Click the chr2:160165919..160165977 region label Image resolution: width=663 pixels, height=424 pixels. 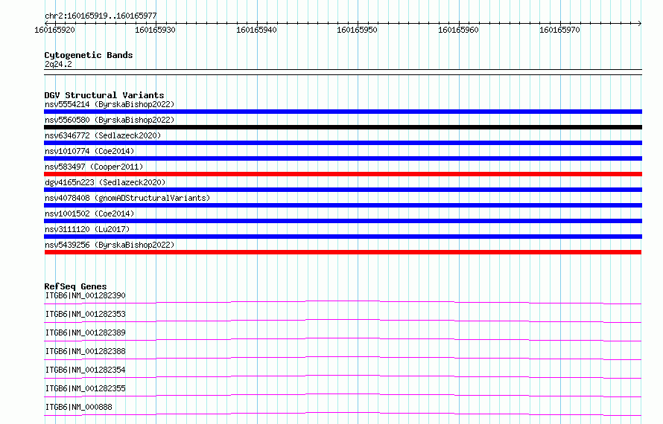pyautogui.click(x=101, y=16)
